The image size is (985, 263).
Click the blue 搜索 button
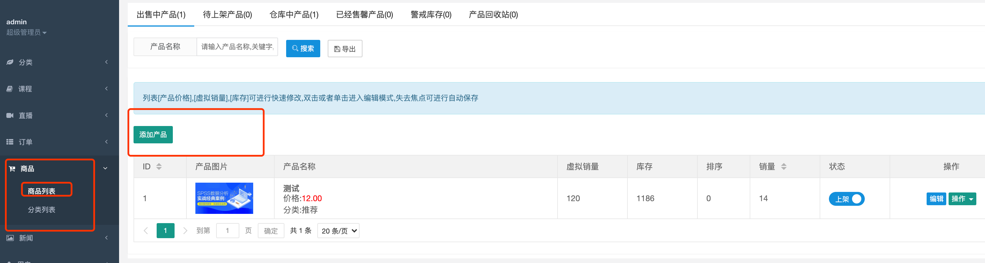coord(303,49)
